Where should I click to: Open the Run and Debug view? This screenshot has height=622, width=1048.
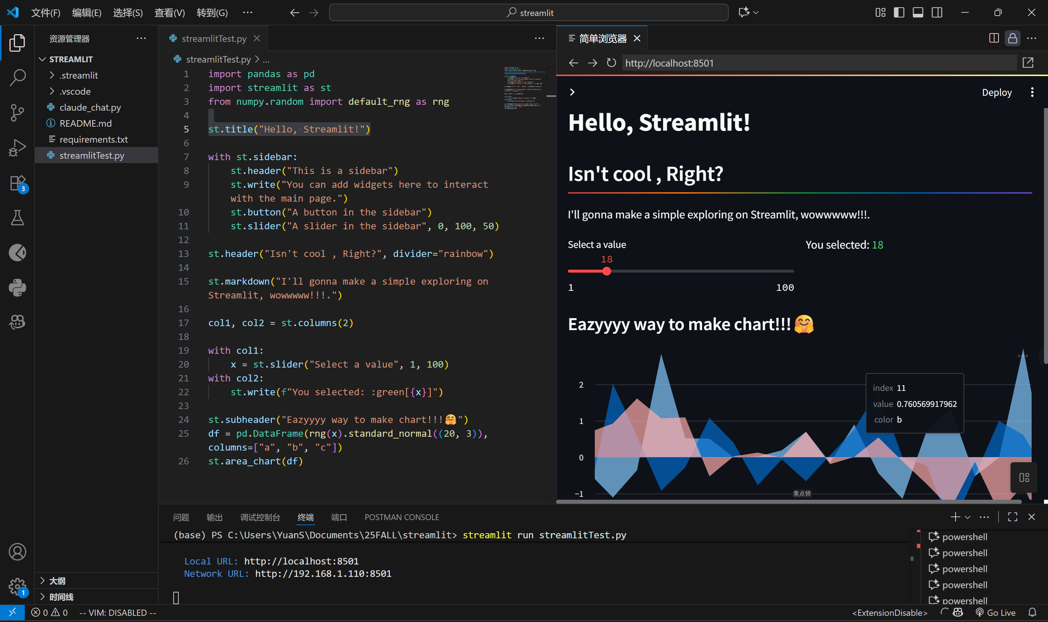click(x=17, y=148)
